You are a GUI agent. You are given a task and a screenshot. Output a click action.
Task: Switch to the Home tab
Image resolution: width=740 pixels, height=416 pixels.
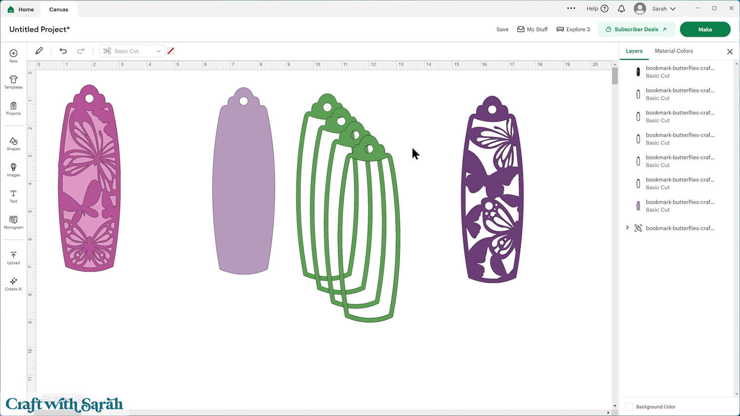click(x=21, y=9)
